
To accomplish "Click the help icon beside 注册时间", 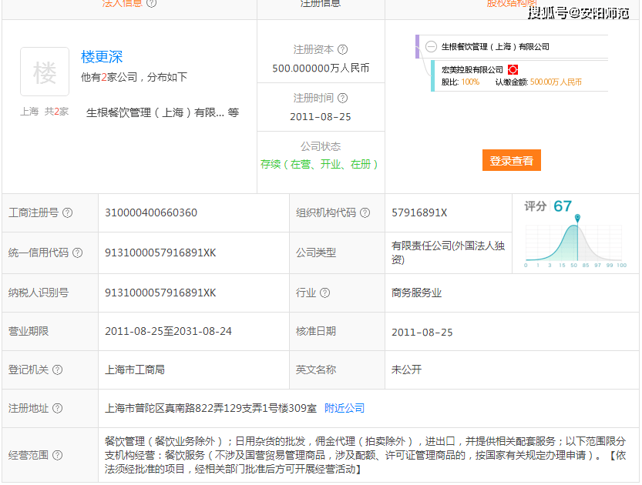I will (x=343, y=98).
